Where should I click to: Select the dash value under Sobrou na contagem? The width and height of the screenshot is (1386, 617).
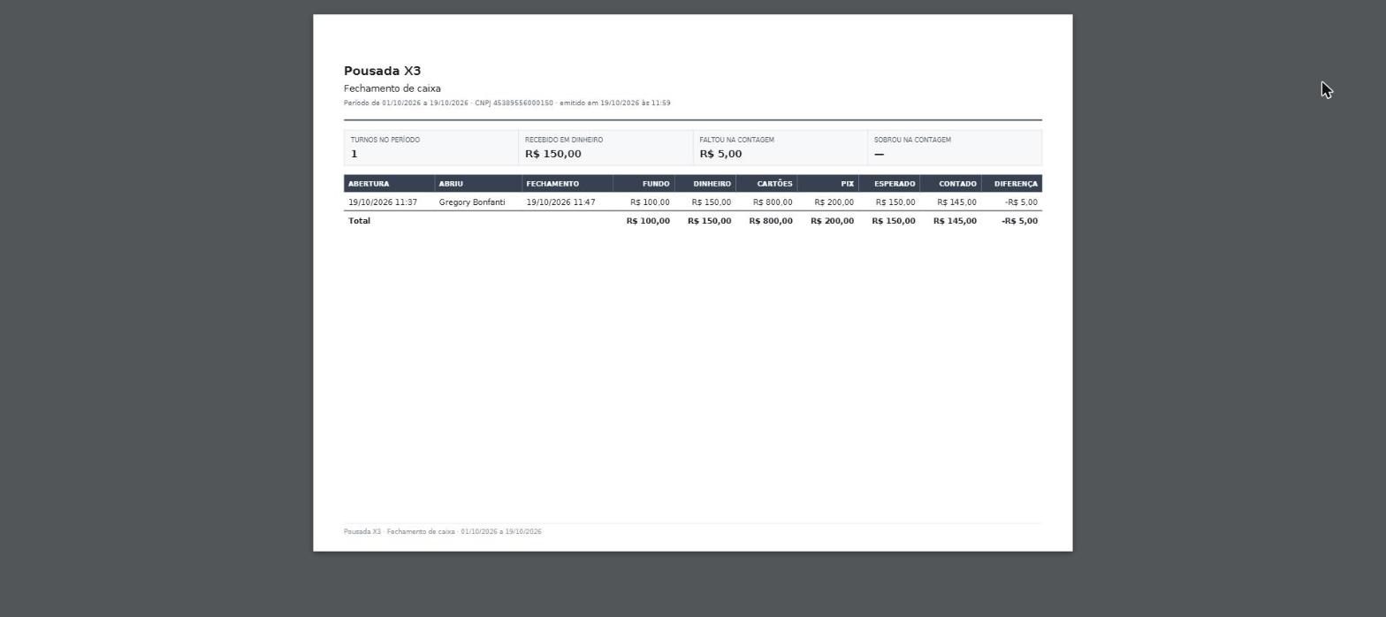879,154
